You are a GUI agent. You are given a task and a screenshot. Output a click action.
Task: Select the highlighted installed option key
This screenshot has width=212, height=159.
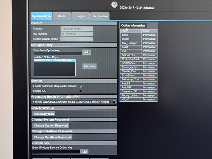pos(54,60)
